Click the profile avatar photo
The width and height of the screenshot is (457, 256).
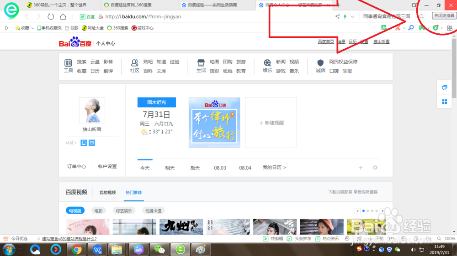(92, 110)
